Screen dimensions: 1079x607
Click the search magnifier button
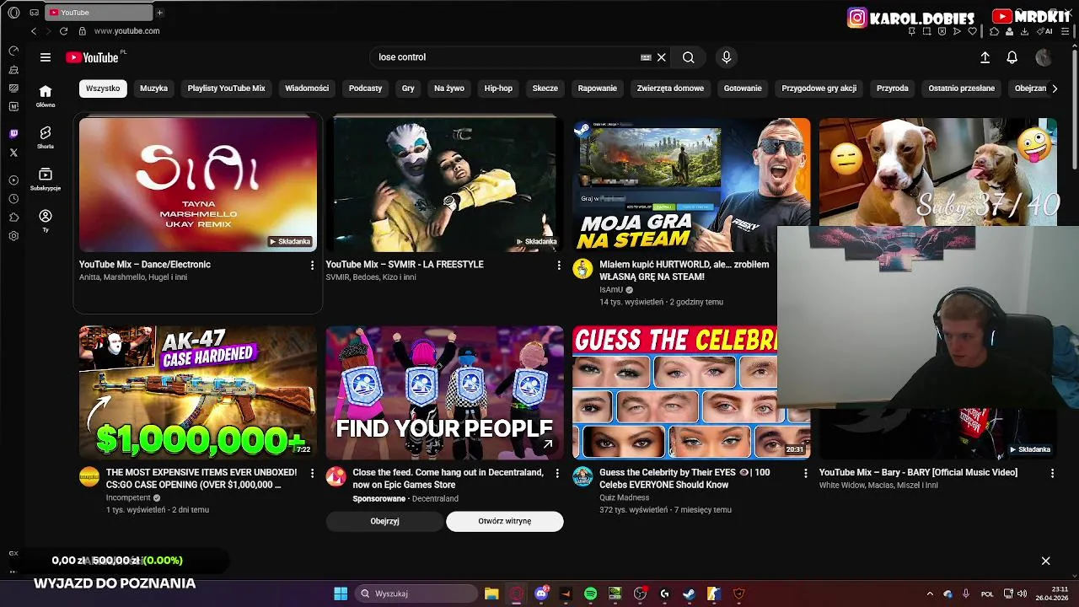689,57
